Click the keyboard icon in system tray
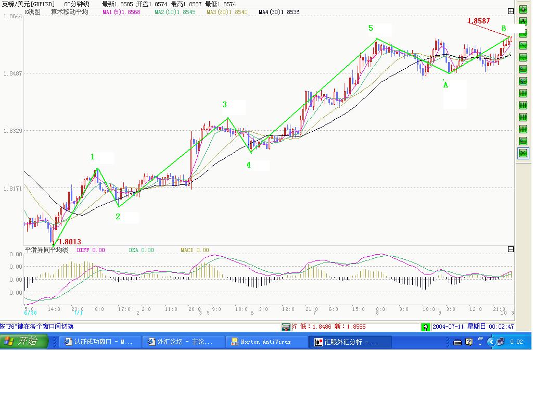This screenshot has height=400, width=533. [x=458, y=342]
